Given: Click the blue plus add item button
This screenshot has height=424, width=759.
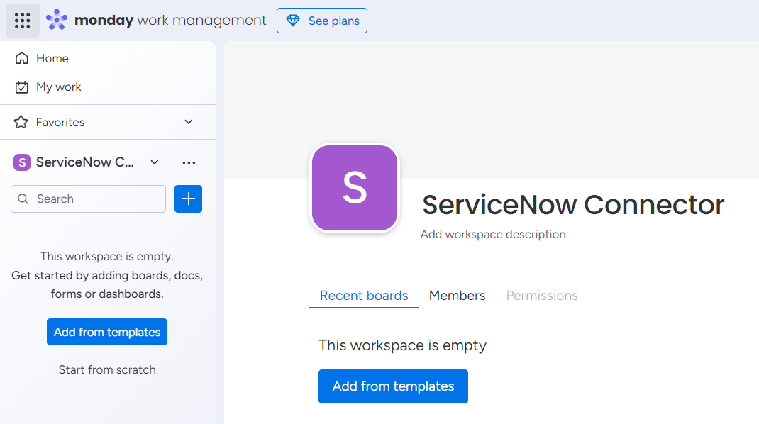Looking at the screenshot, I should pos(188,199).
